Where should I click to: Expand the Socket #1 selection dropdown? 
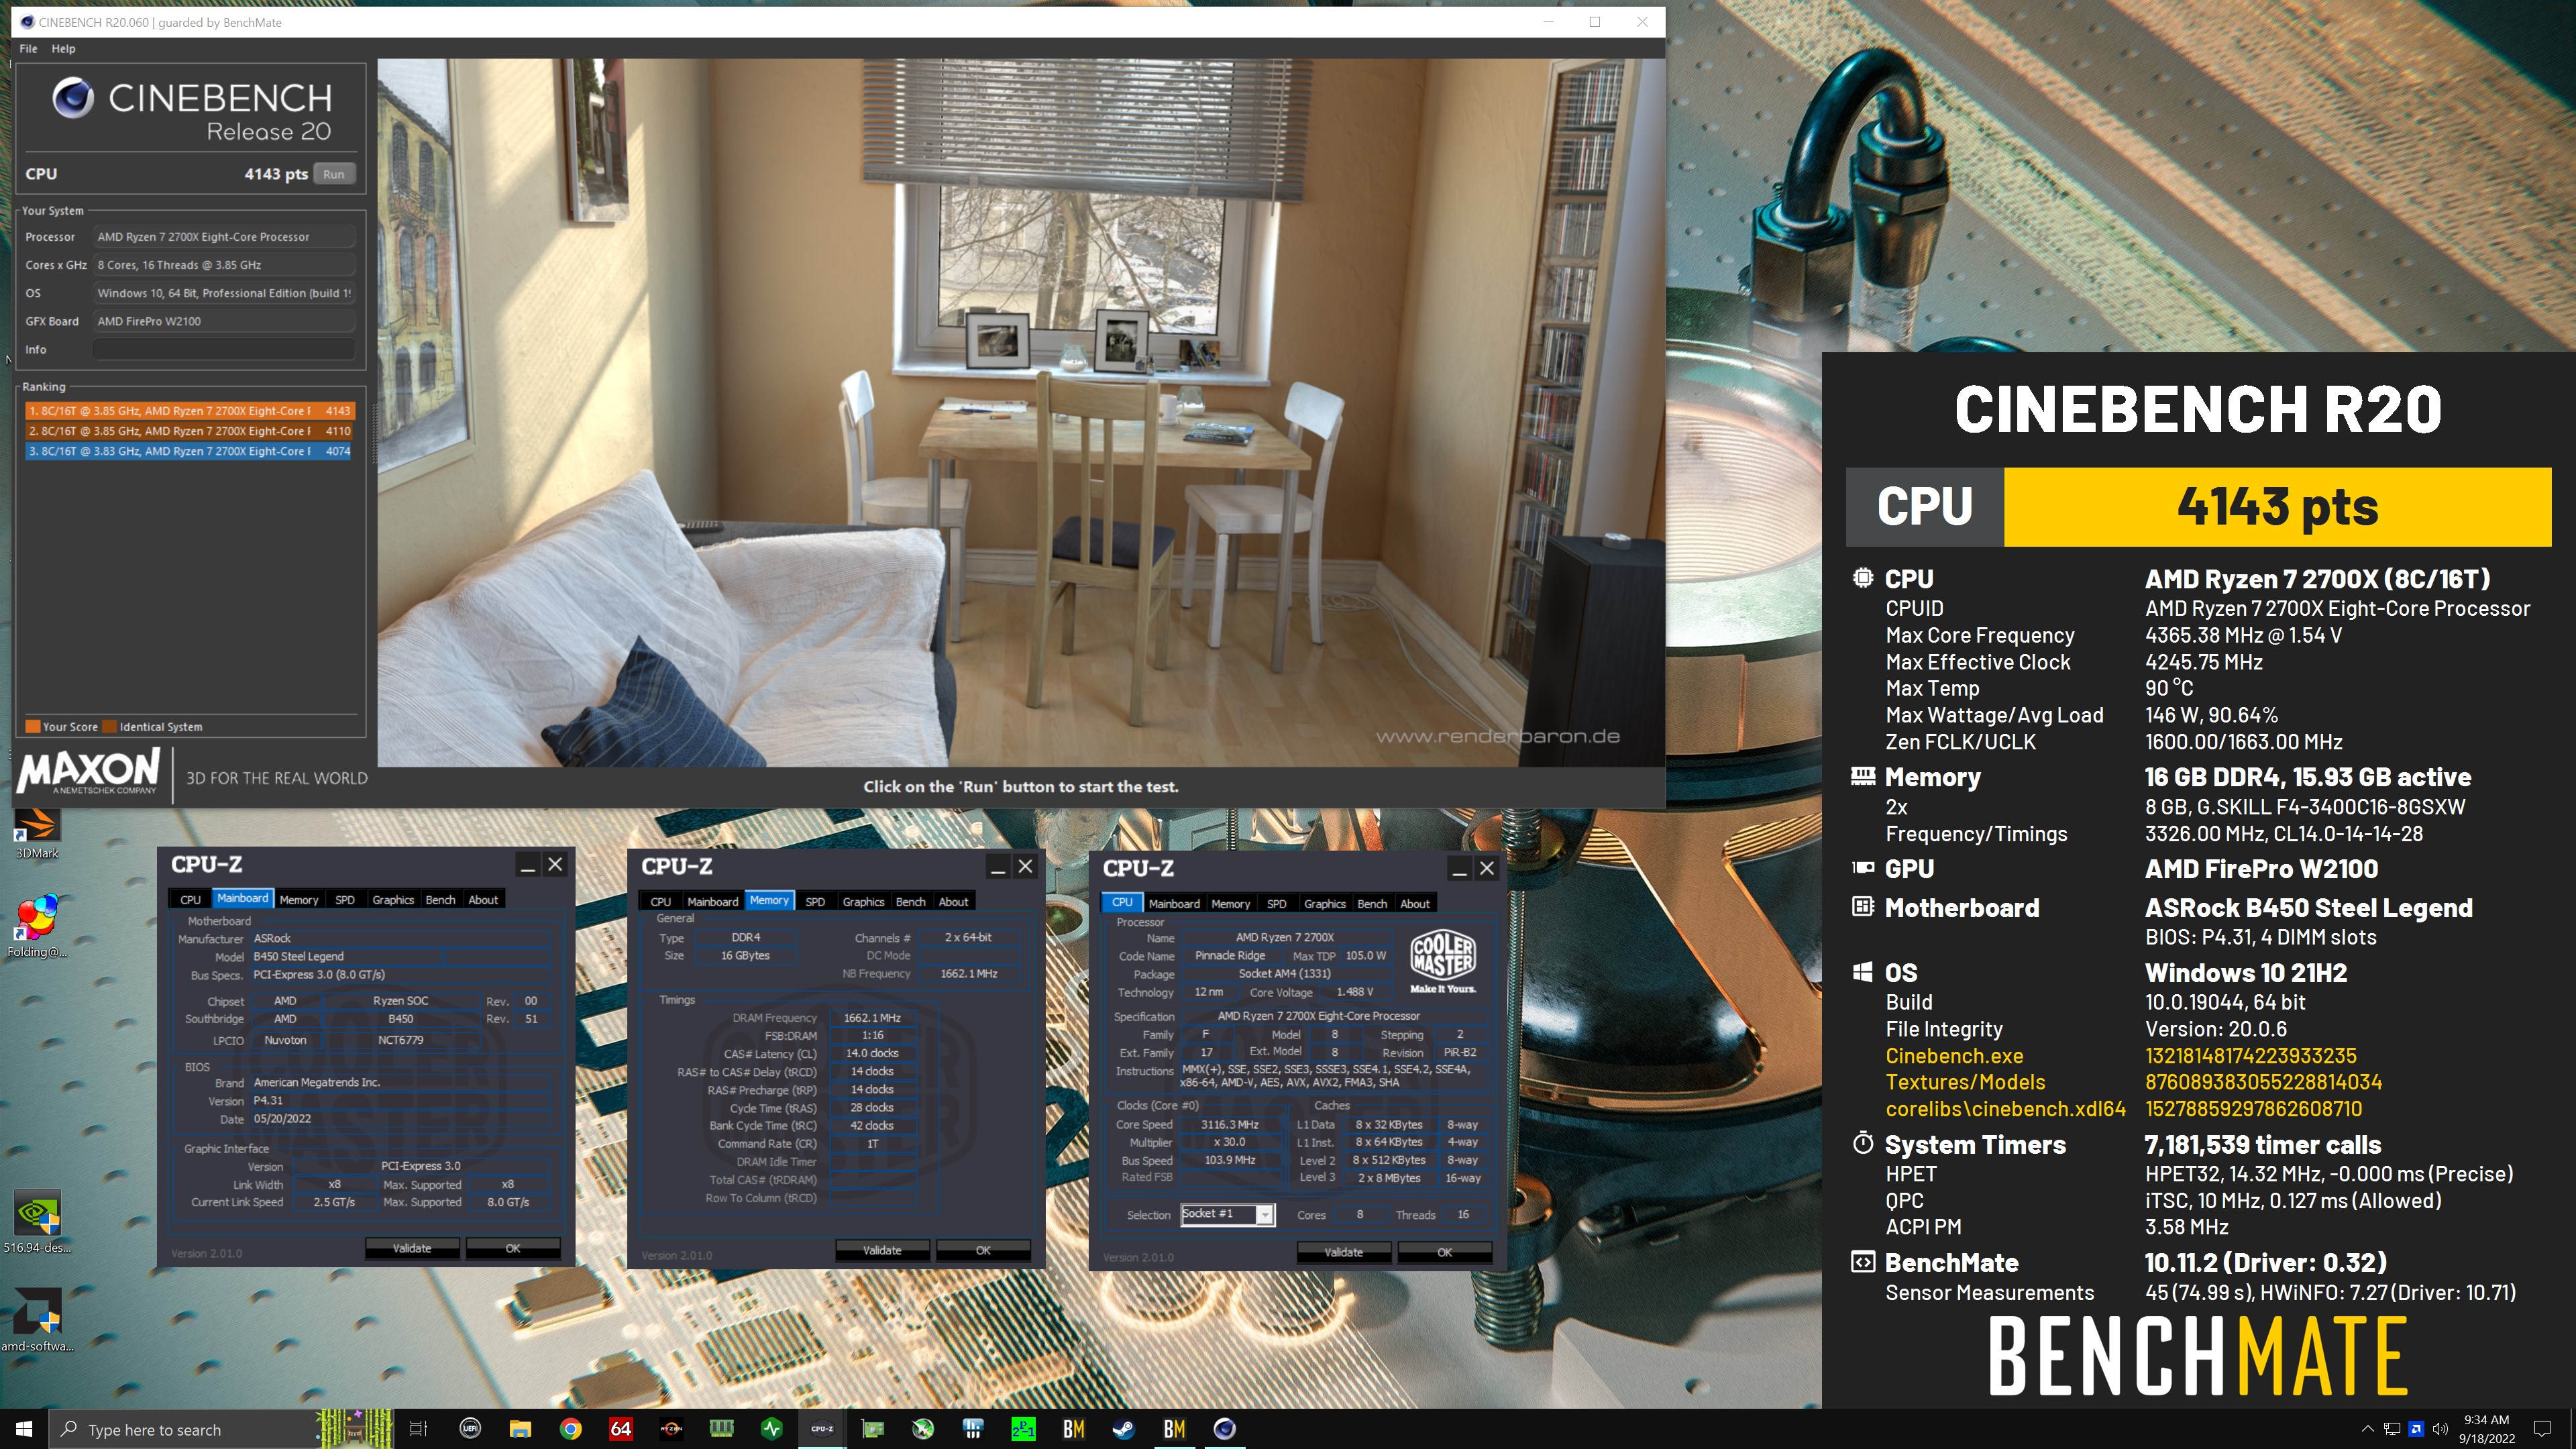tap(1264, 1214)
